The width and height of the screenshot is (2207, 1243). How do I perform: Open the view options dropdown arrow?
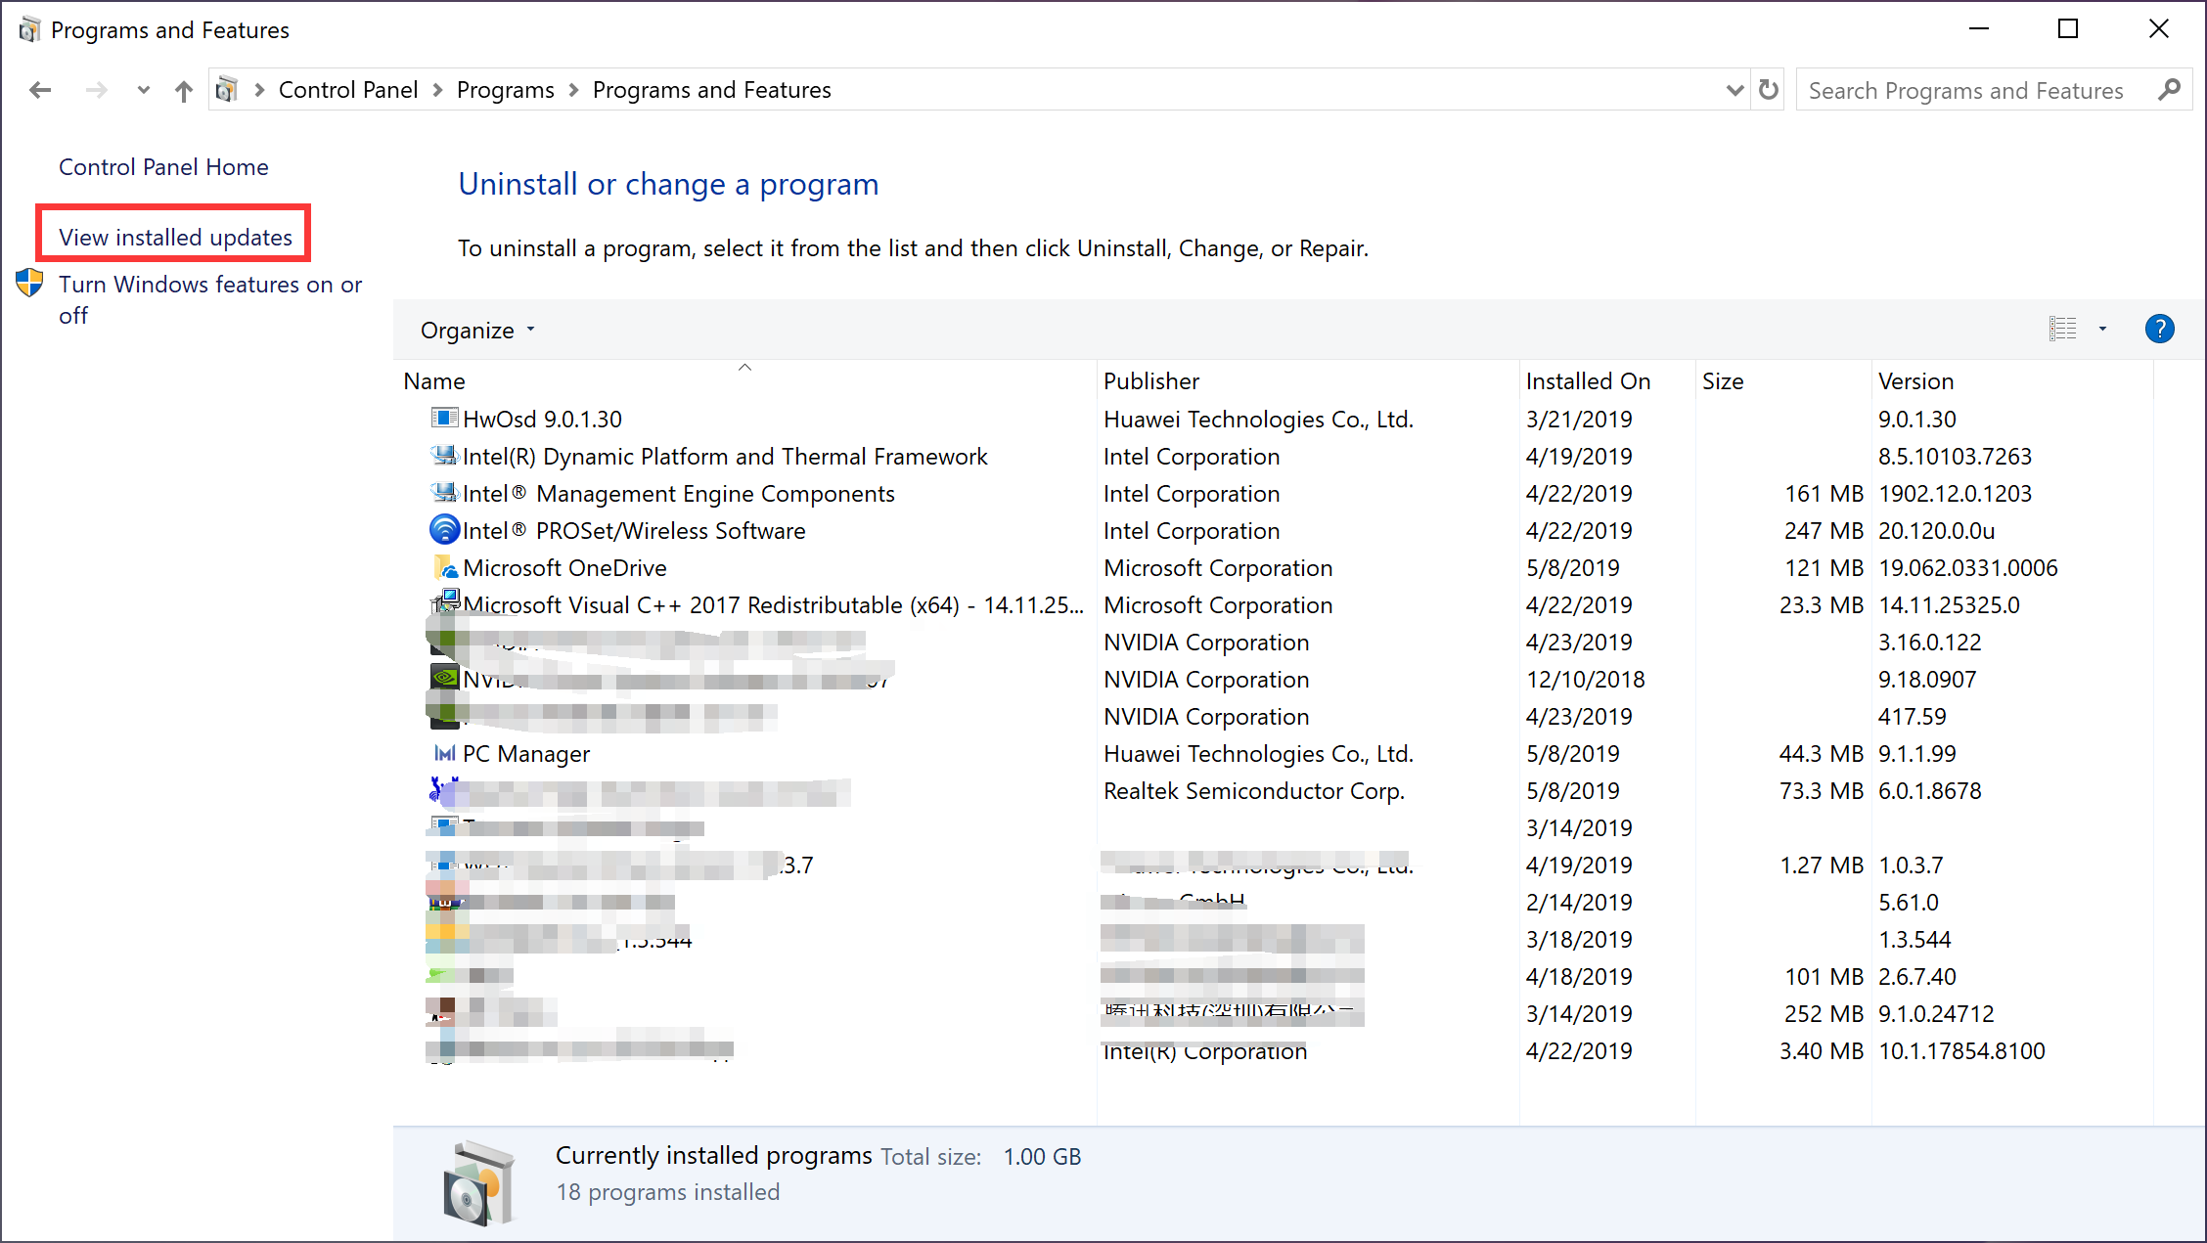click(x=2102, y=329)
